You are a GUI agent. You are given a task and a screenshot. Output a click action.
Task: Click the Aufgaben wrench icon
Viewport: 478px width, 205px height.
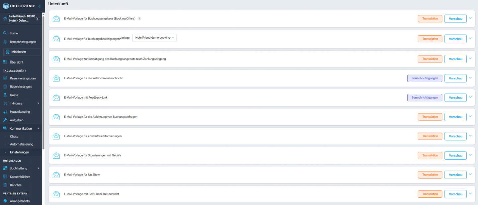[x=5, y=120]
